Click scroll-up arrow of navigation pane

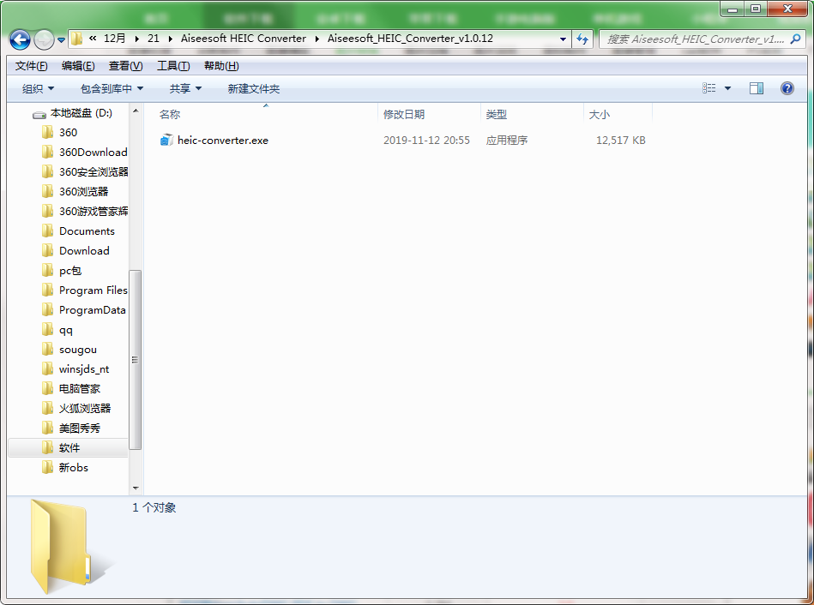pyautogui.click(x=136, y=111)
